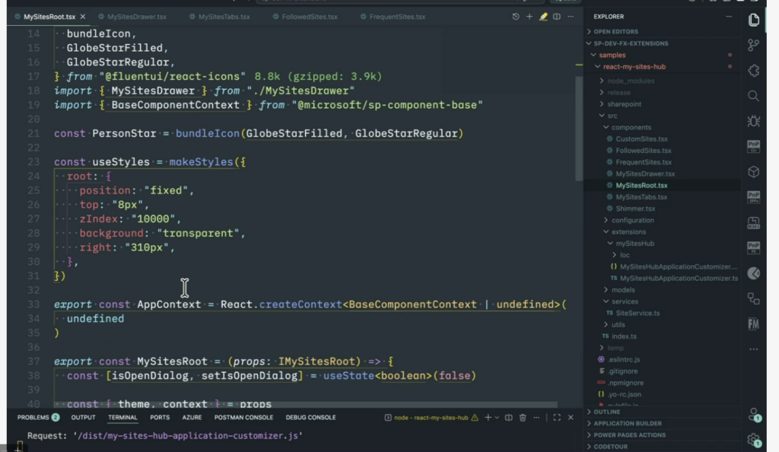This screenshot has width=779, height=452.
Task: Click the timeline history icon in editor toolbar
Action: [x=516, y=17]
